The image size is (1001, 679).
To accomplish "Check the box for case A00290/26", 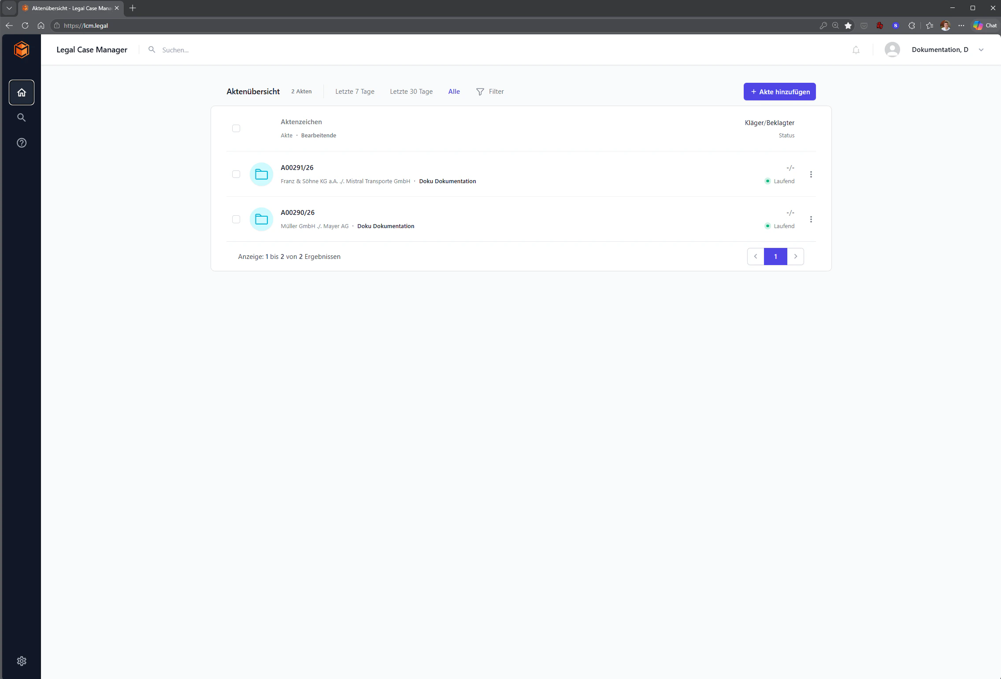I will pos(236,219).
